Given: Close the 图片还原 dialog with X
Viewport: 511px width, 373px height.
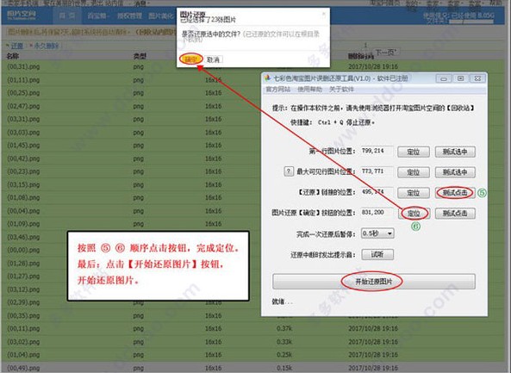Looking at the screenshot, I should pyautogui.click(x=324, y=14).
